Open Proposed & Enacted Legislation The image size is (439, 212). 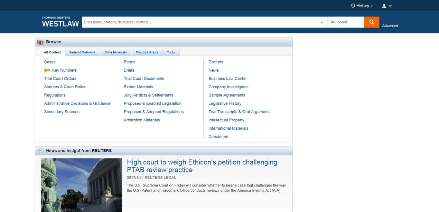153,103
